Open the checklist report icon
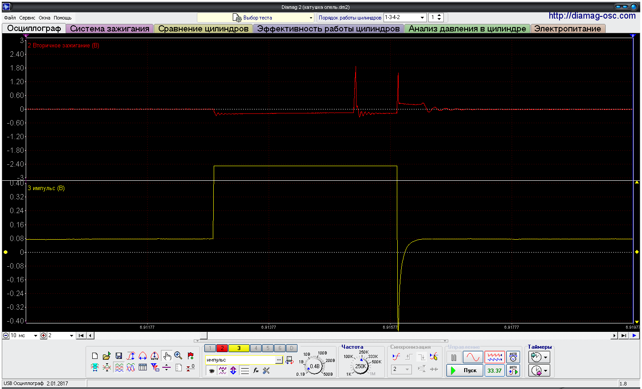This screenshot has width=642, height=389. [x=179, y=367]
